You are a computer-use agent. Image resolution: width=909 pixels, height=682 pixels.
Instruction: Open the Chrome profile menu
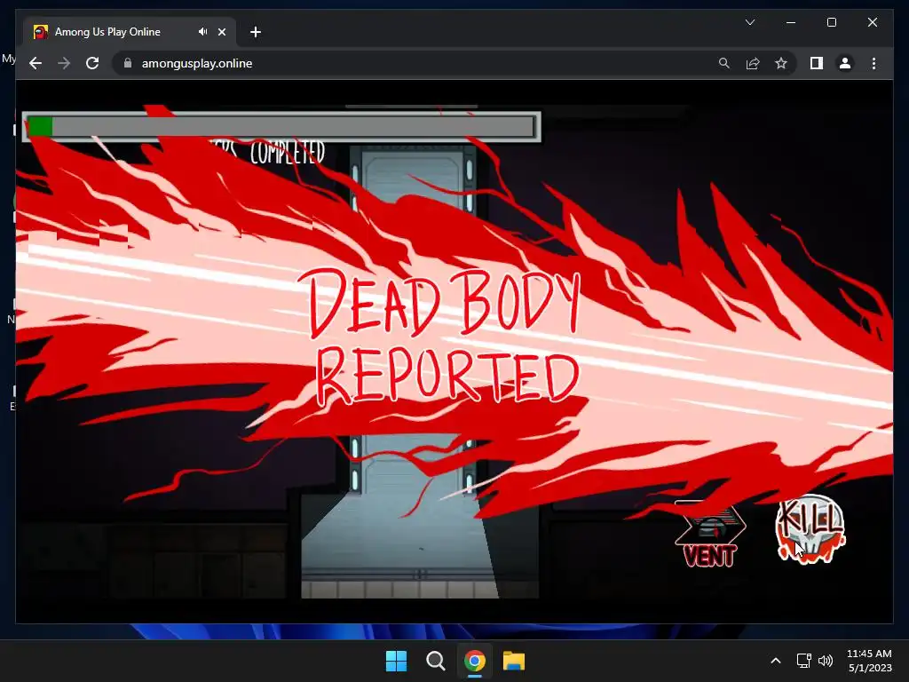click(x=845, y=63)
